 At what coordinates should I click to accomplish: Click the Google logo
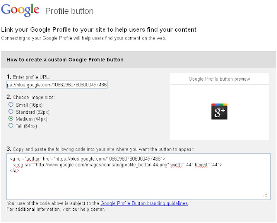coord(20,10)
